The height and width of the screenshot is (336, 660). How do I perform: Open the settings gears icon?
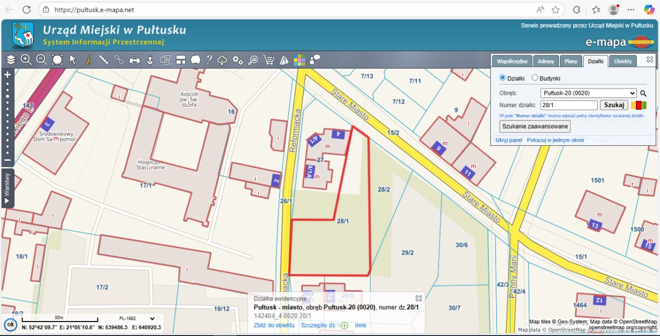pos(238,60)
